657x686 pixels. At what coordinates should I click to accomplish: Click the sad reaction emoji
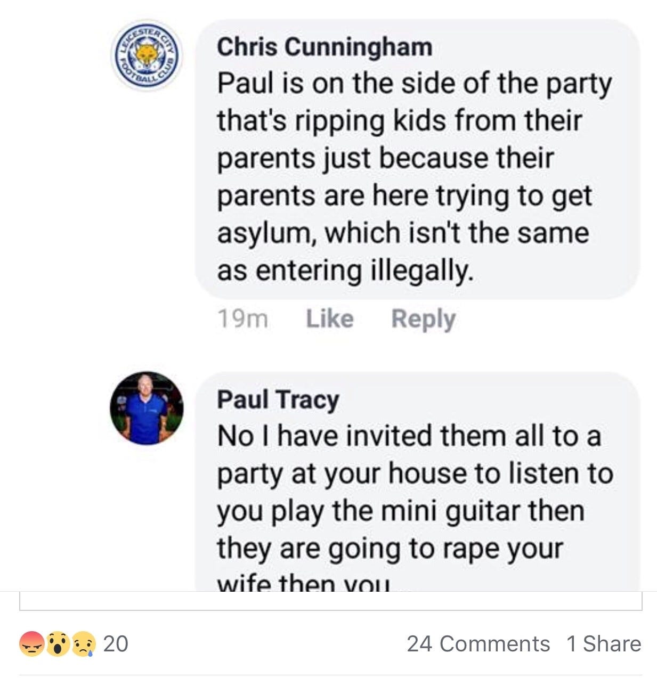[84, 644]
